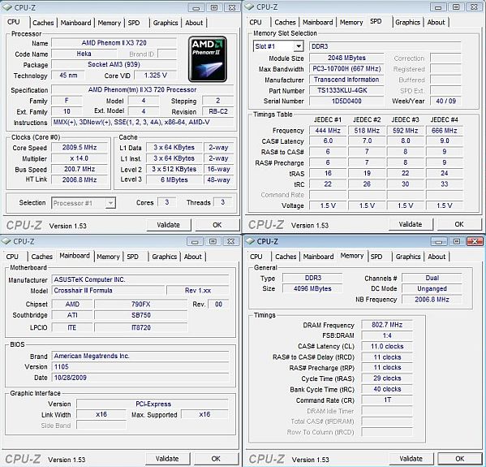Click CPU-Z title icon of Mainboard window
Screen dimensions: 486x467
(6, 241)
